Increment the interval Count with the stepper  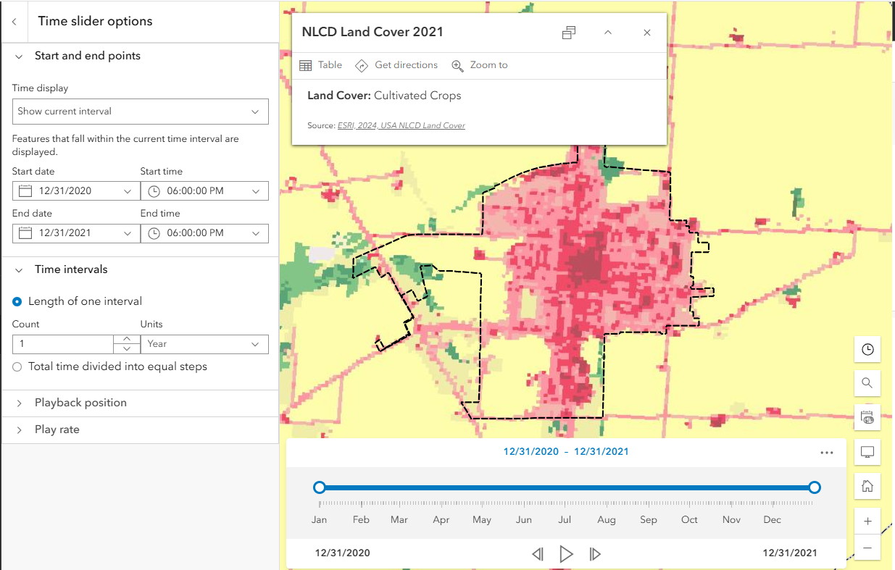(x=126, y=340)
